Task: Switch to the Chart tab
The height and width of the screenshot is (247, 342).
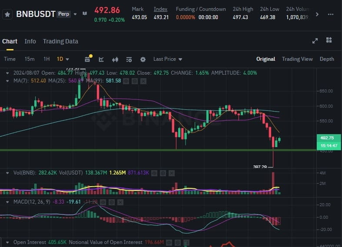Action: (x=10, y=41)
